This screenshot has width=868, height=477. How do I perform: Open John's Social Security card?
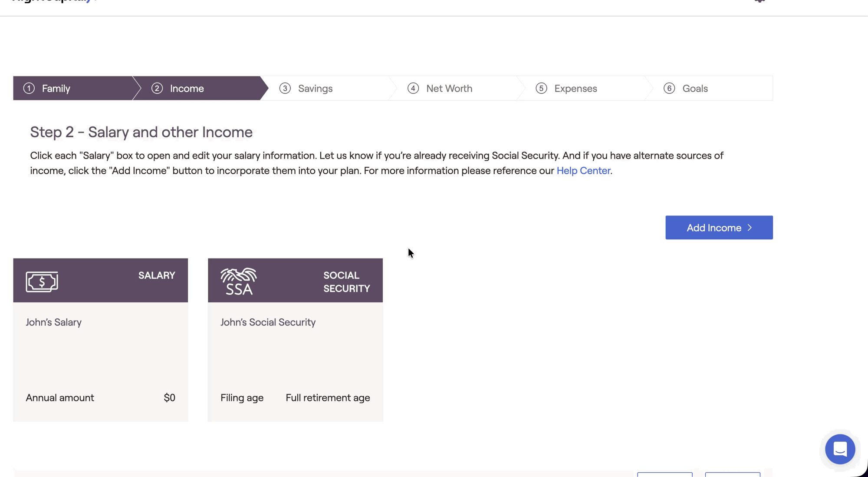pos(295,348)
